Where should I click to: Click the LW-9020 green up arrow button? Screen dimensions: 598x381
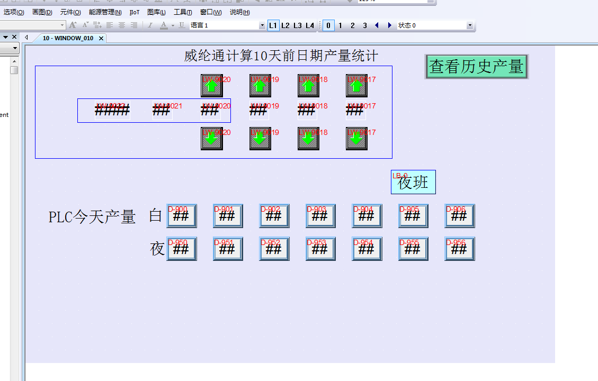click(x=212, y=86)
